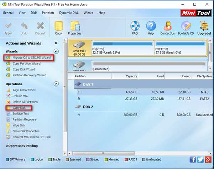Sort by the Capacity column header
This screenshot has width=214, height=169.
tap(125, 76)
